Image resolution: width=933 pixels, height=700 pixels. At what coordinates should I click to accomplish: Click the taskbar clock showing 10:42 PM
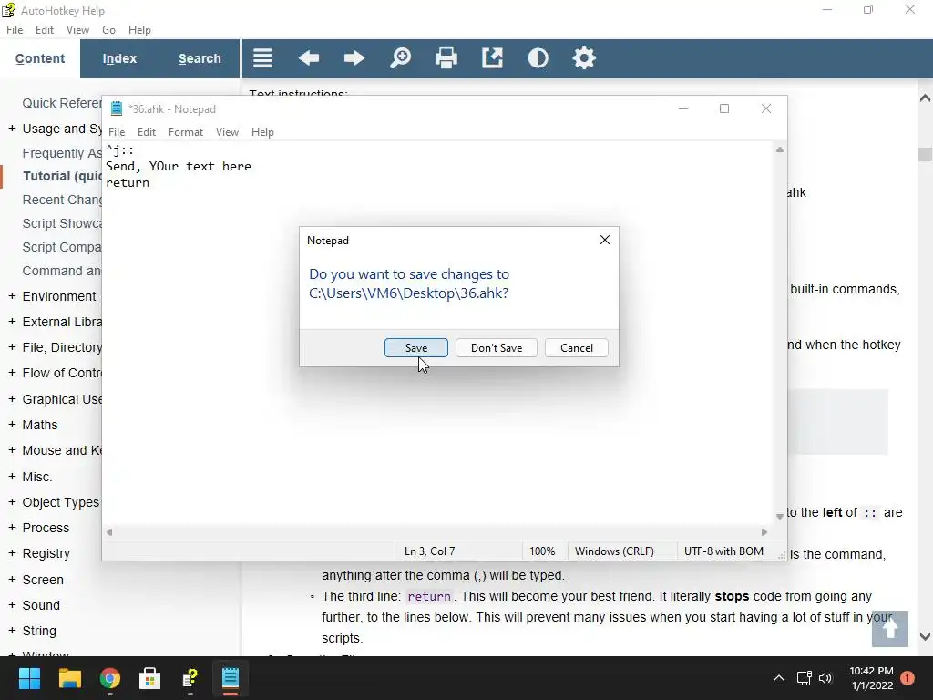point(871,678)
